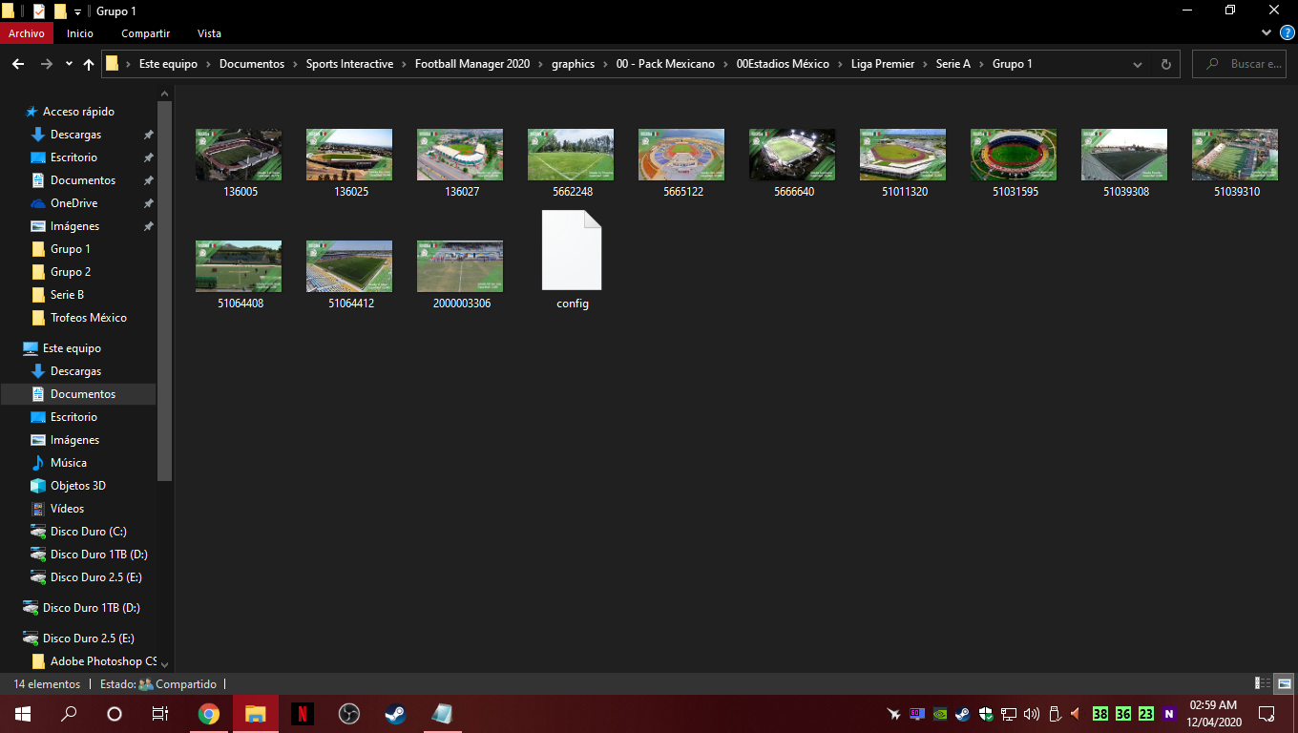Open the volume tray icon

[1031, 714]
